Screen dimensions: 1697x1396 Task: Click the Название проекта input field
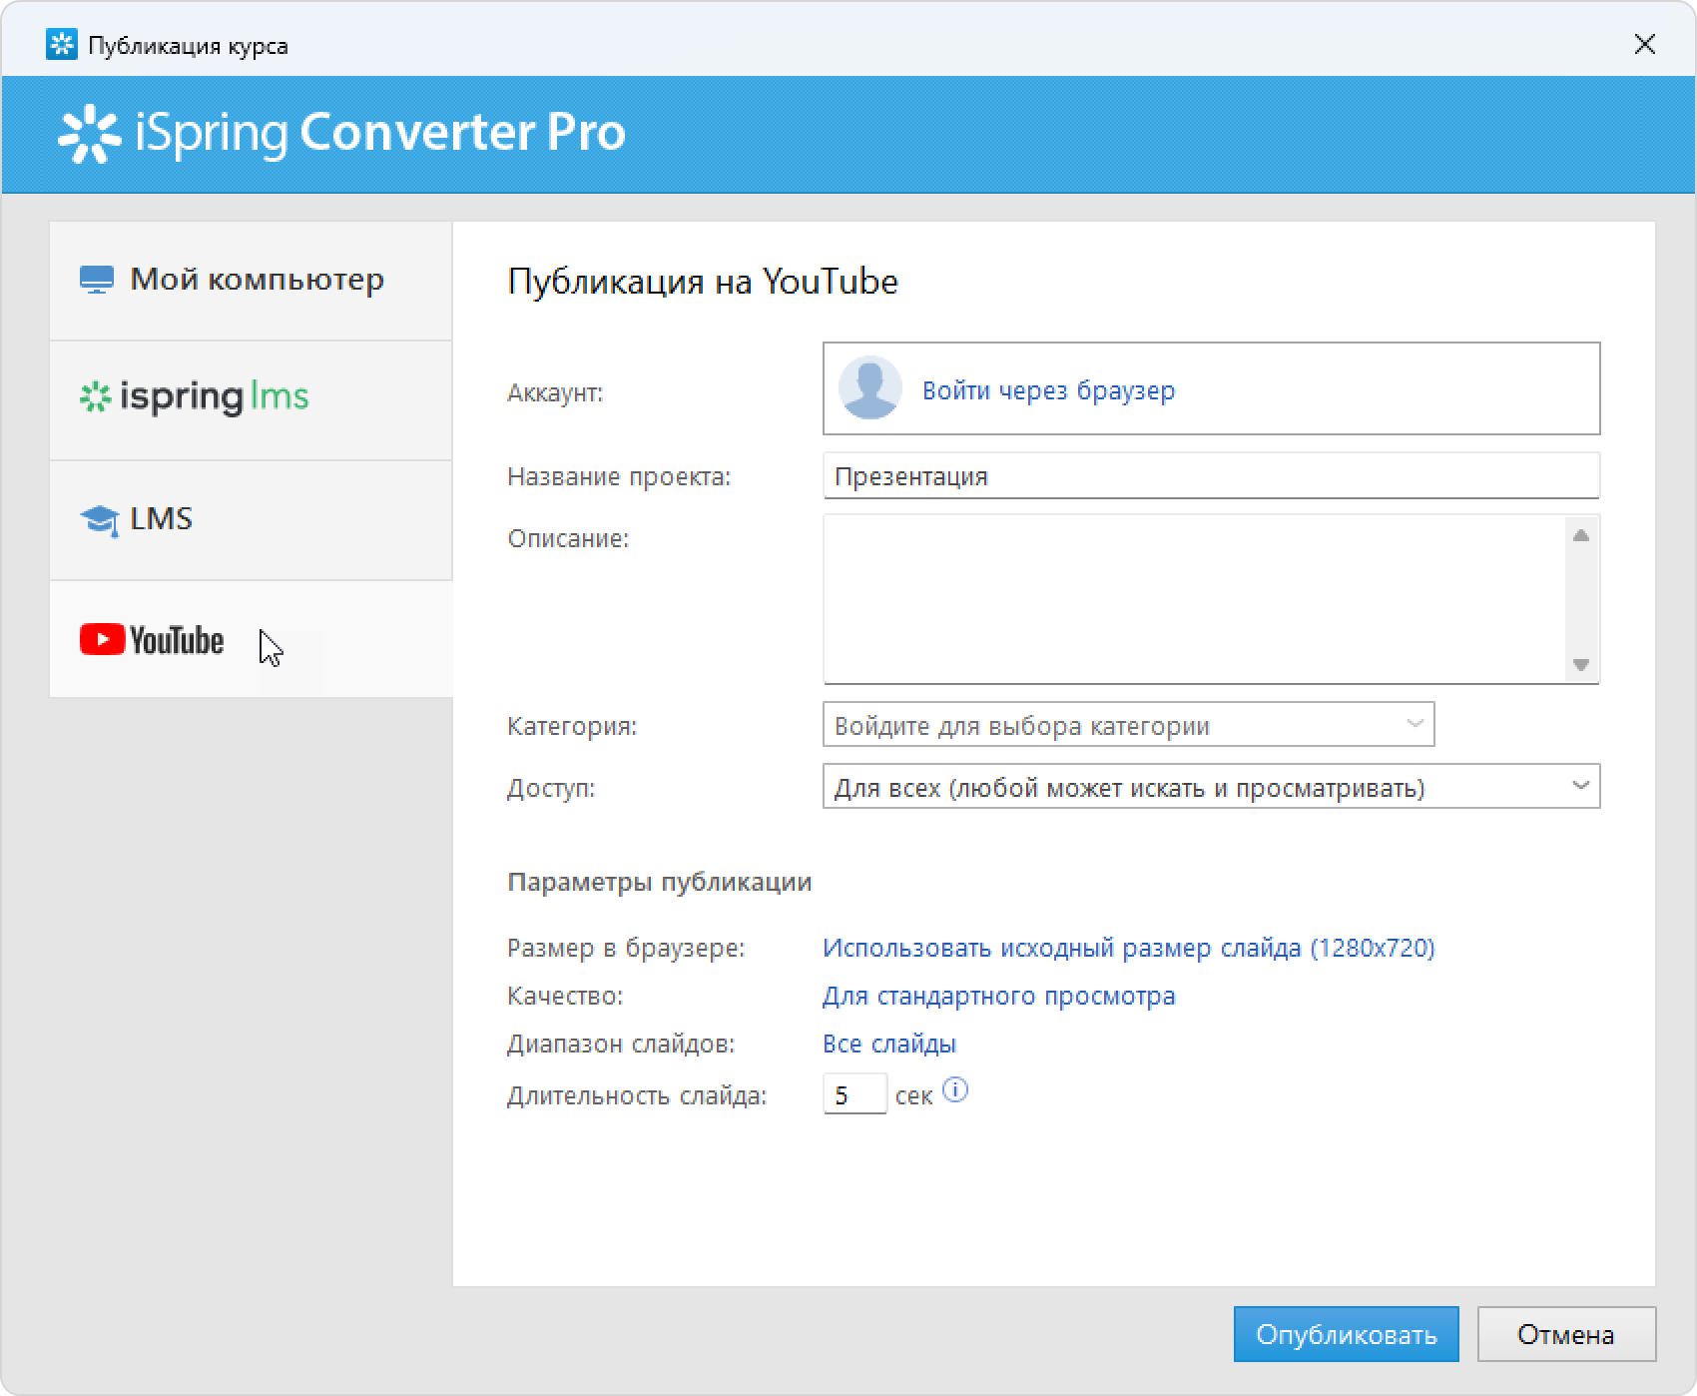point(1211,476)
